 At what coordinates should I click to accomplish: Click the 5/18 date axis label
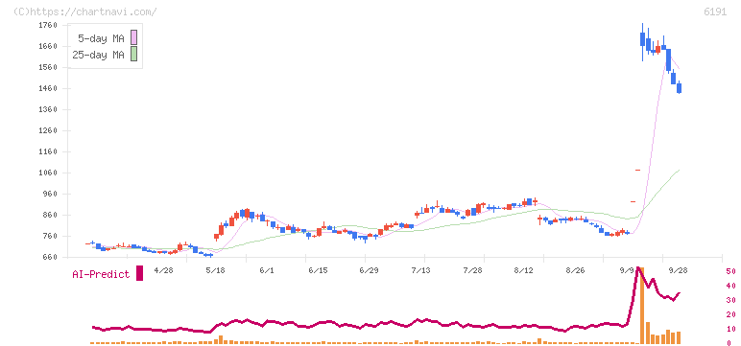pos(215,270)
